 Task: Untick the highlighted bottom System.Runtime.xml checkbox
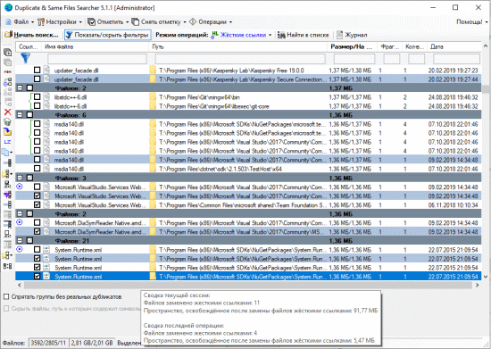pyautogui.click(x=37, y=277)
